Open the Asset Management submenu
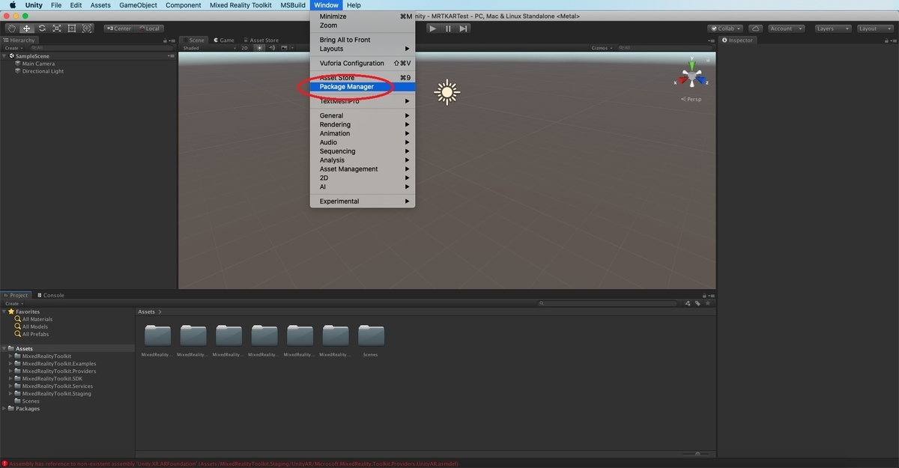The width and height of the screenshot is (899, 468). pyautogui.click(x=363, y=169)
